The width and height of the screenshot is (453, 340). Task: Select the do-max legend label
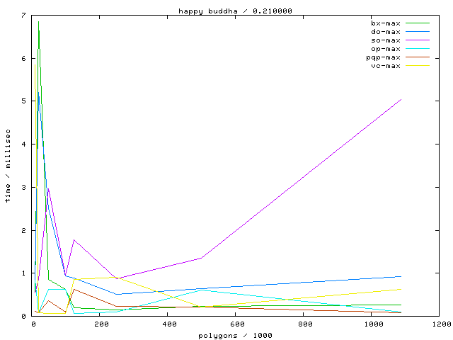(x=386, y=32)
